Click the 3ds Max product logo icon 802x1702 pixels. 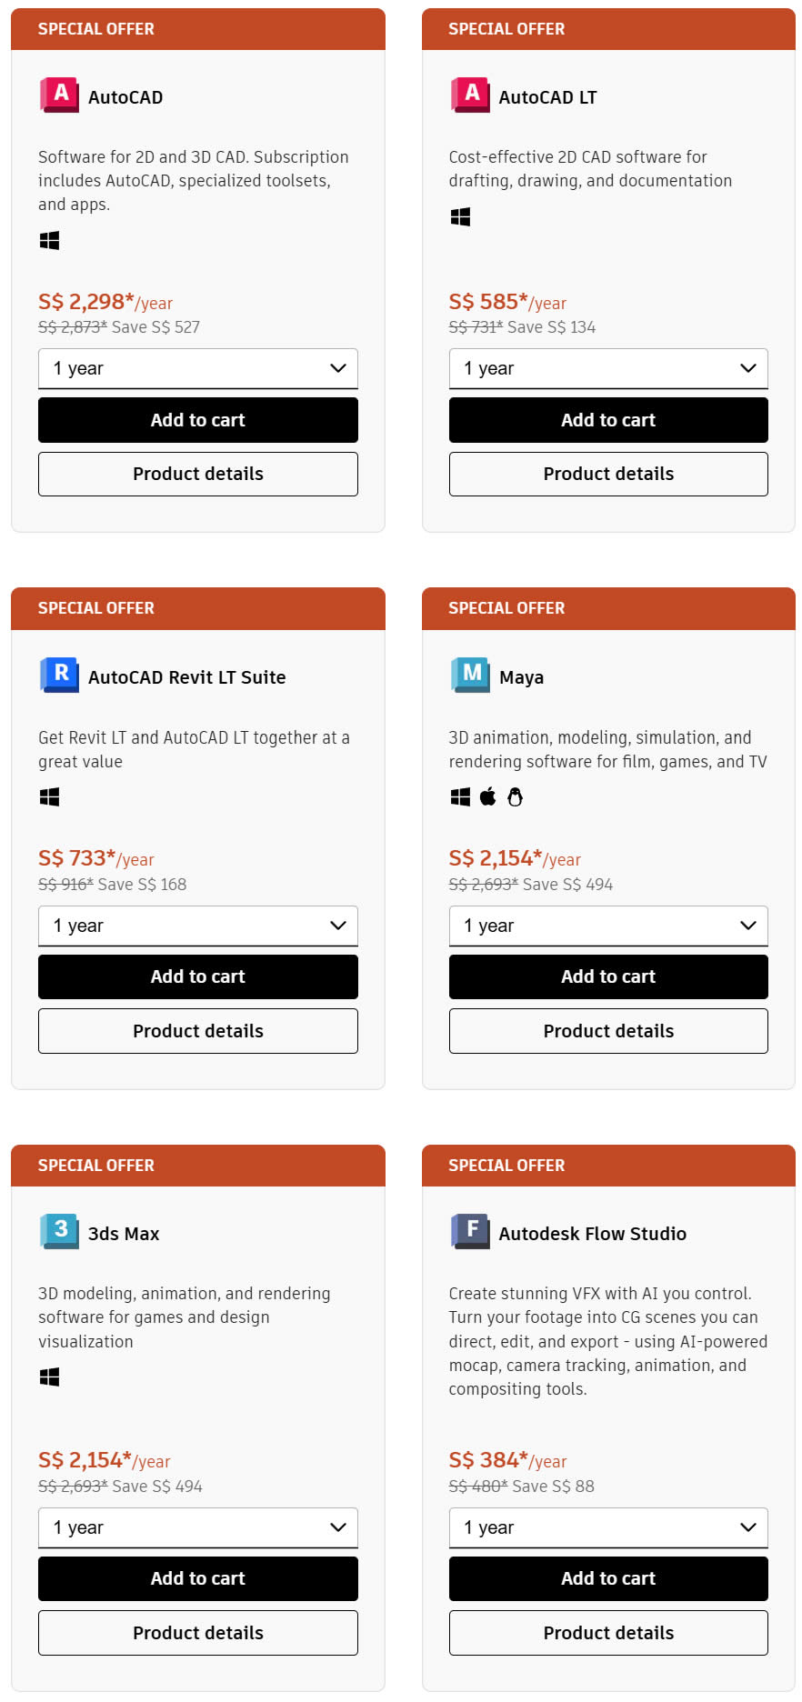tap(59, 1231)
